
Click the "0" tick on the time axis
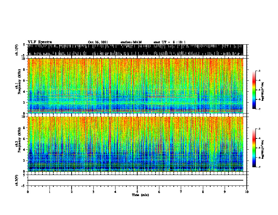tap(28, 192)
